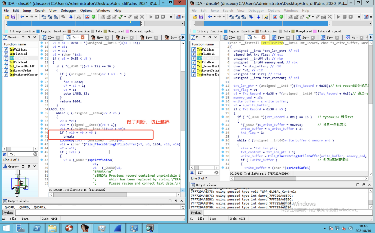Expand green plus dropdown arrow, left IDA

click(125, 17)
